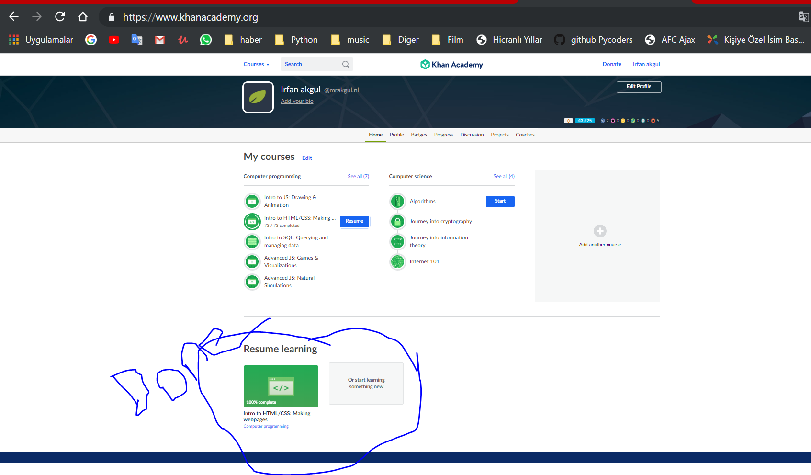Select the Home tab
This screenshot has width=811, height=475.
(x=375, y=135)
